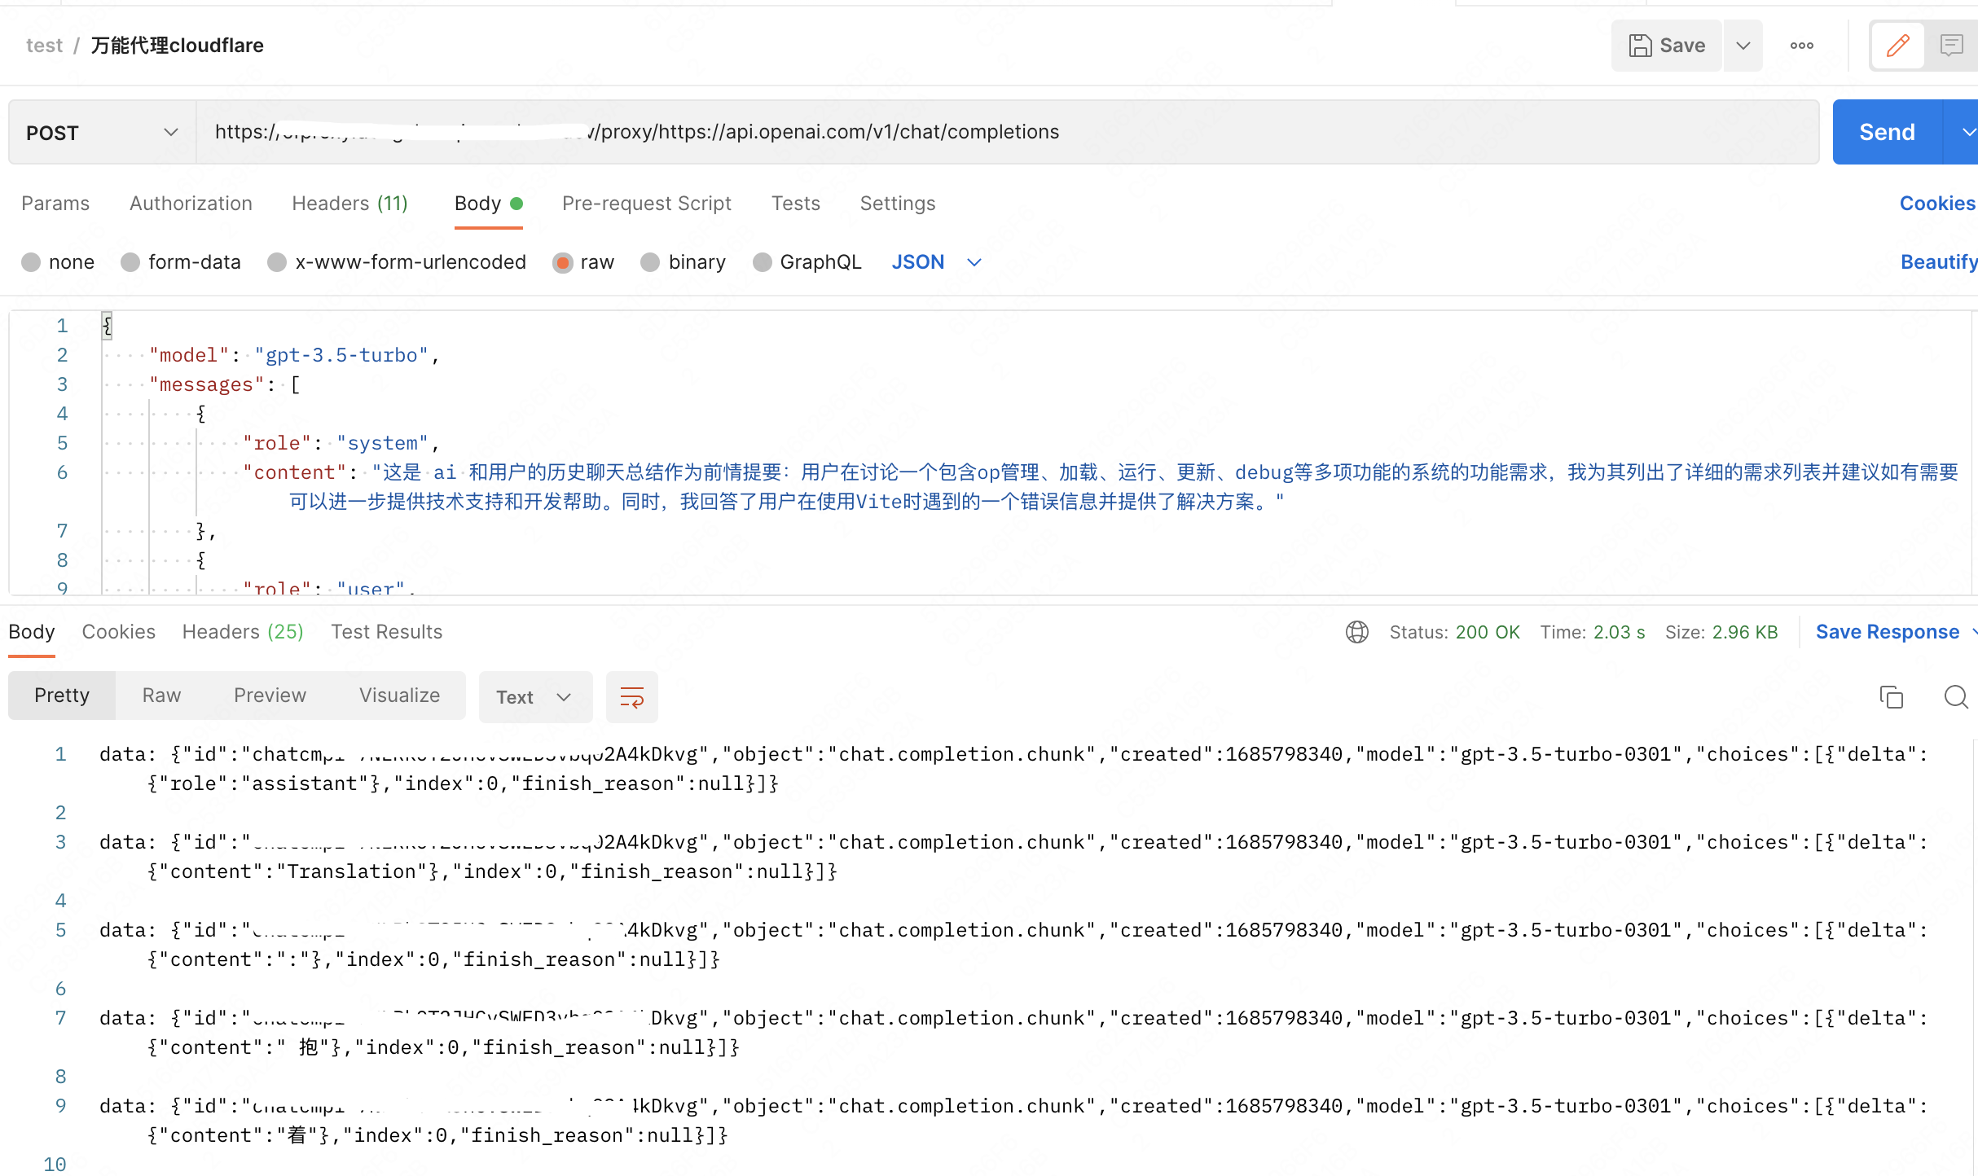
Task: Switch to the Headers (11) request tab
Action: (x=349, y=204)
